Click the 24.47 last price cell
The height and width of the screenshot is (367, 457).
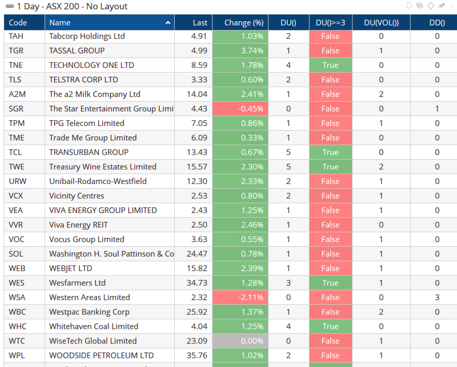(x=193, y=254)
